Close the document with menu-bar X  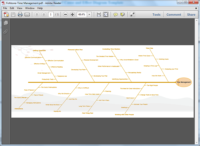point(196,8)
